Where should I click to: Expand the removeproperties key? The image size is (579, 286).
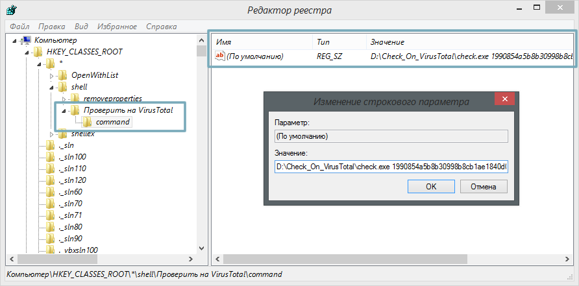point(64,99)
